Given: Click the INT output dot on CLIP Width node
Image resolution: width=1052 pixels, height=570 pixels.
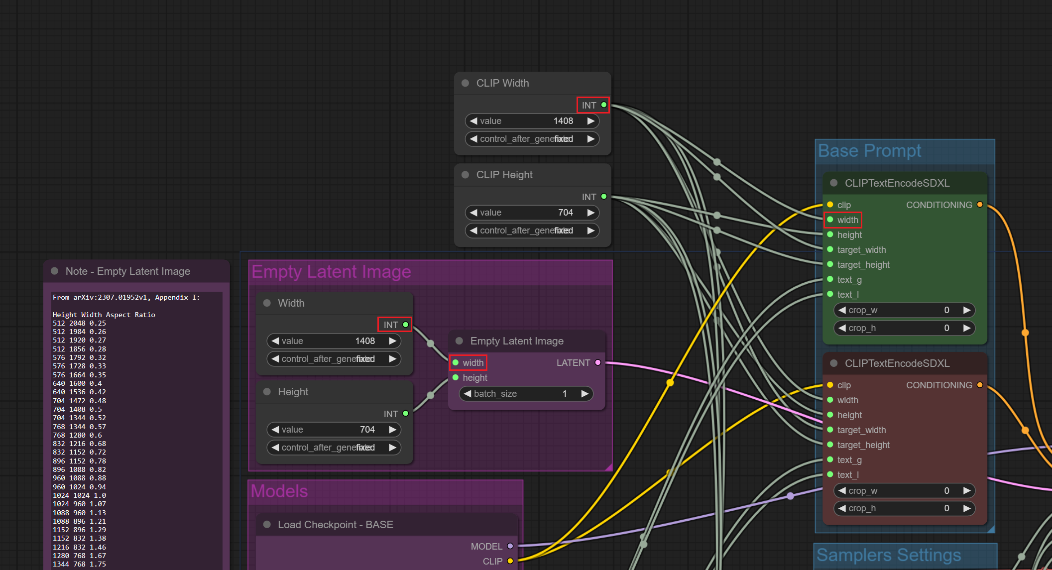Looking at the screenshot, I should pos(604,105).
